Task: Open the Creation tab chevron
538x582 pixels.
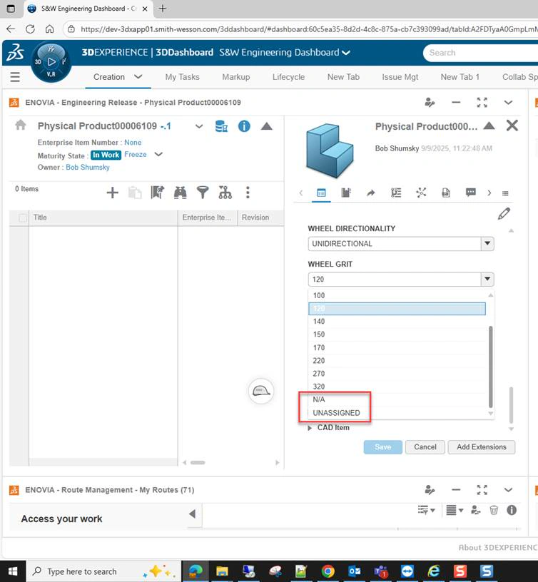Action: click(138, 77)
